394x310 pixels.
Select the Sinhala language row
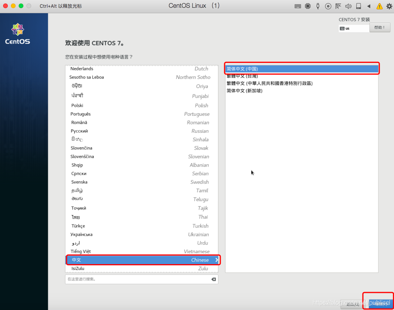(x=142, y=139)
